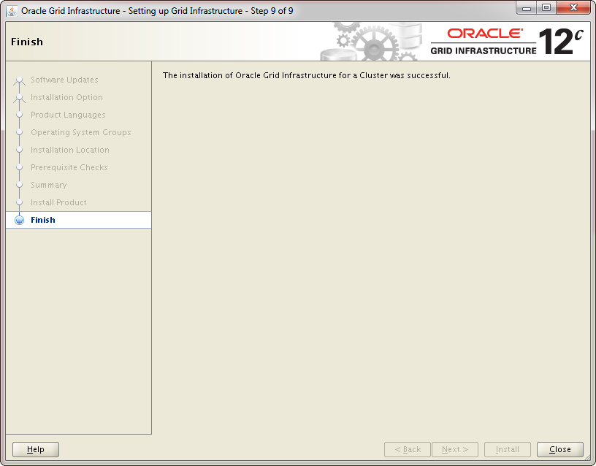Maximize the installer window
The height and width of the screenshot is (466, 596).
pyautogui.click(x=546, y=9)
